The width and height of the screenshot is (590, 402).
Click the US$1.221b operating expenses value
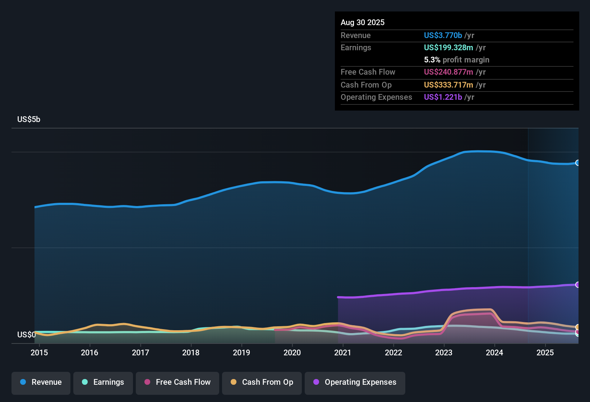point(443,97)
